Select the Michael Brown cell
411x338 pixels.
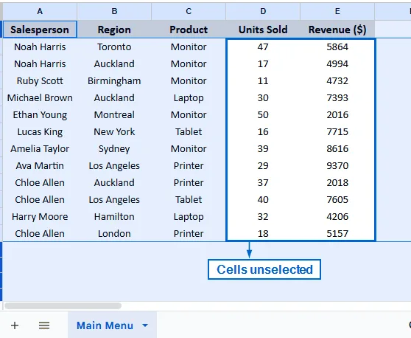[x=40, y=97]
